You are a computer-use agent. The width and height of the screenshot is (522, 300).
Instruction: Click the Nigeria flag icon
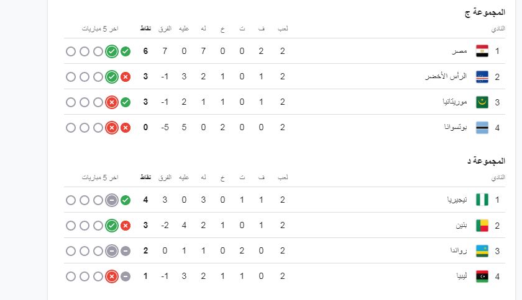click(482, 200)
